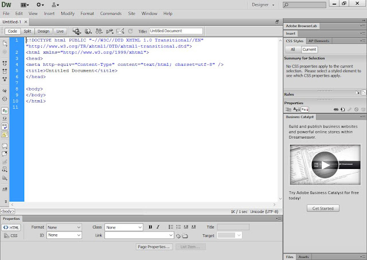Click the Get Started button

pyautogui.click(x=323, y=208)
